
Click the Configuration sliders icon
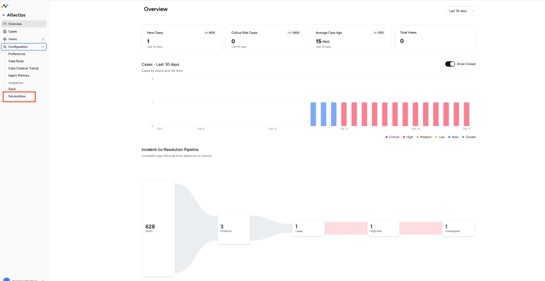5,47
